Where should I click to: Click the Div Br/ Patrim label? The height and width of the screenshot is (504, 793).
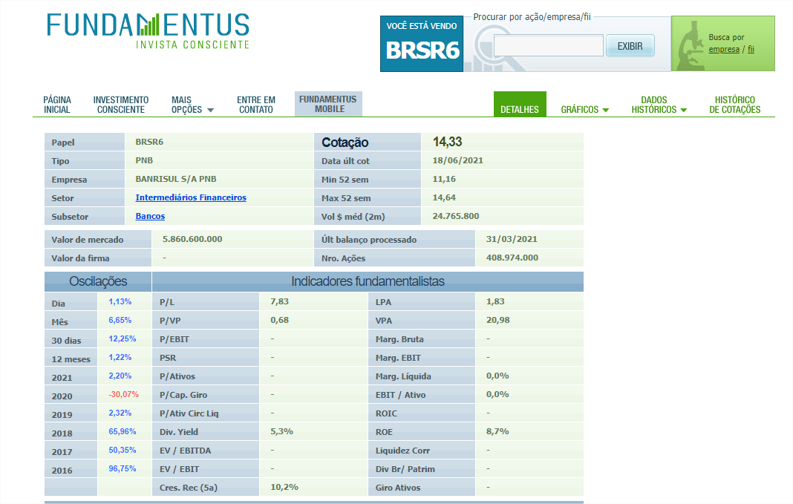tap(405, 469)
